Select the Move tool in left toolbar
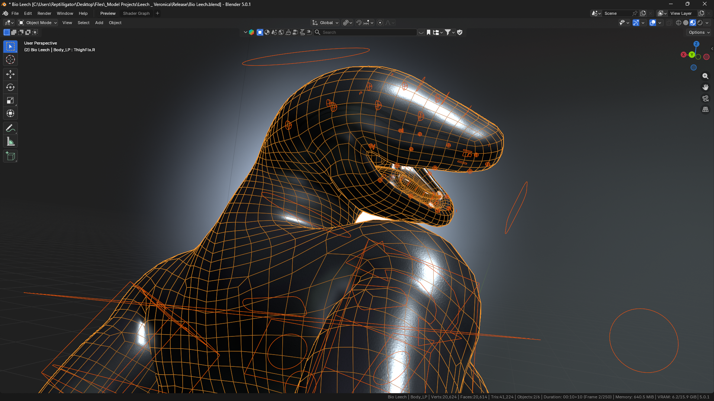Screen dimensions: 714x401 pos(10,74)
